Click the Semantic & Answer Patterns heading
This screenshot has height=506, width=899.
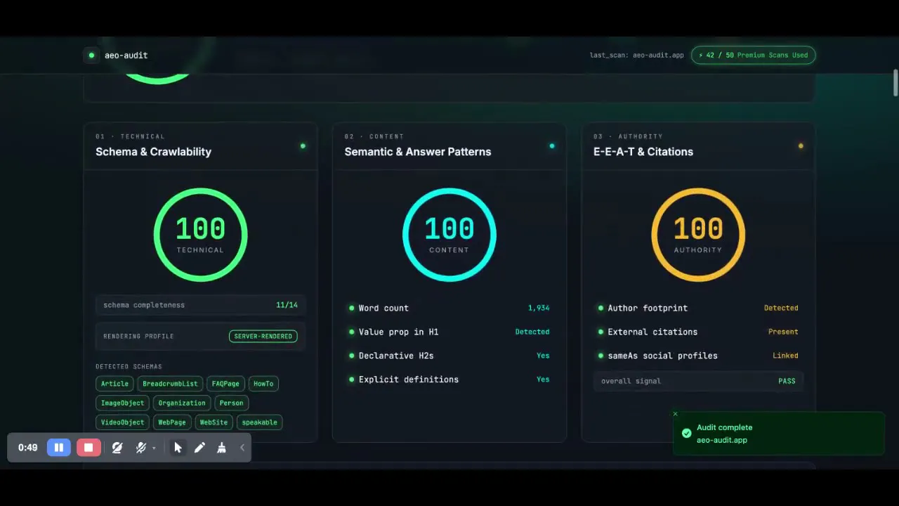pyautogui.click(x=418, y=152)
